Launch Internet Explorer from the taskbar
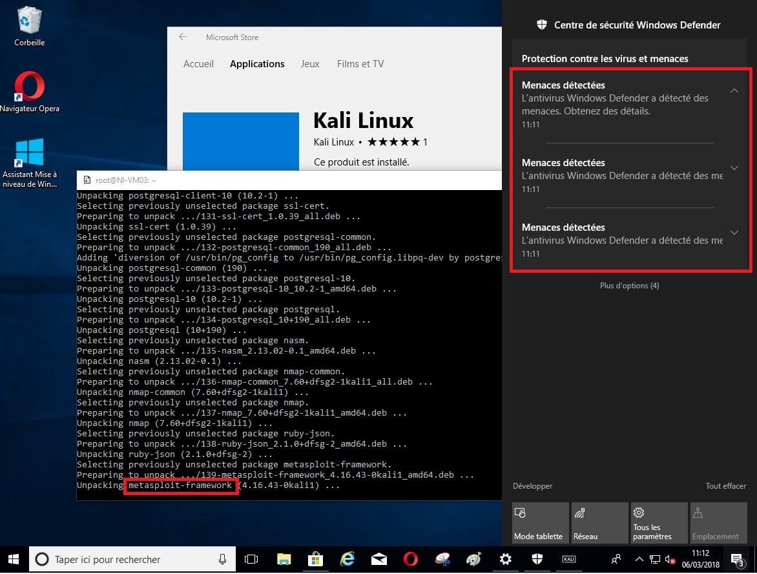Image resolution: width=757 pixels, height=574 pixels. (347, 559)
